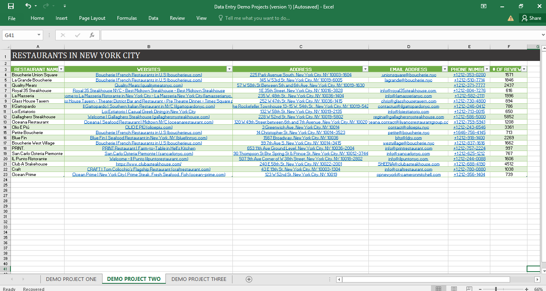Screen dimensions: 546x291
Task: Open the Page Layout tab
Action: click(x=92, y=18)
